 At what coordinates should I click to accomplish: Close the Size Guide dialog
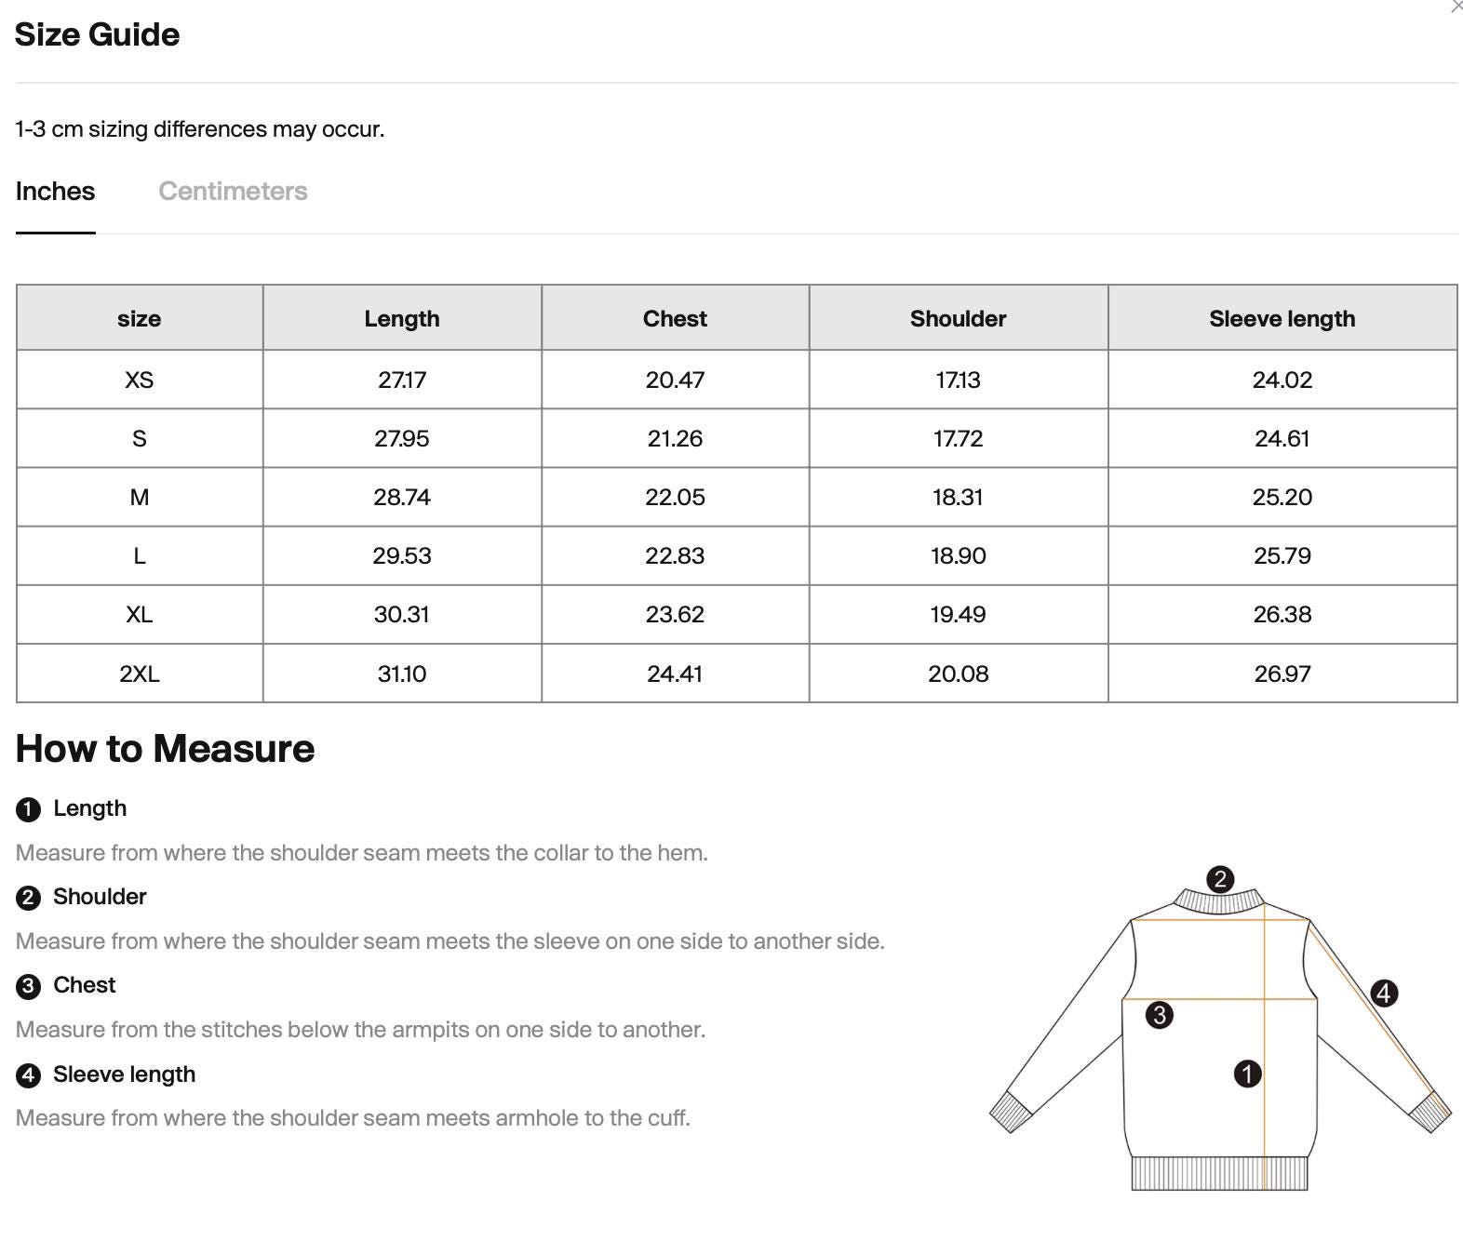click(x=1456, y=7)
